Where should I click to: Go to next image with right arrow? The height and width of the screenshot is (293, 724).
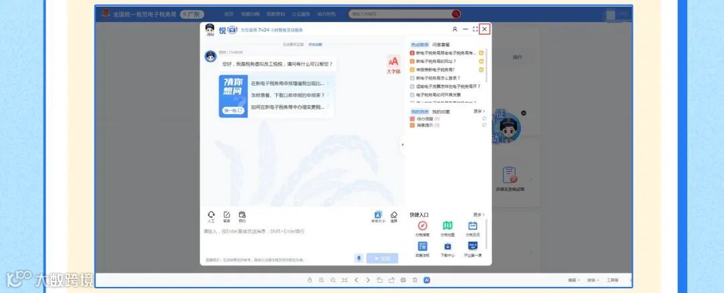point(368,280)
